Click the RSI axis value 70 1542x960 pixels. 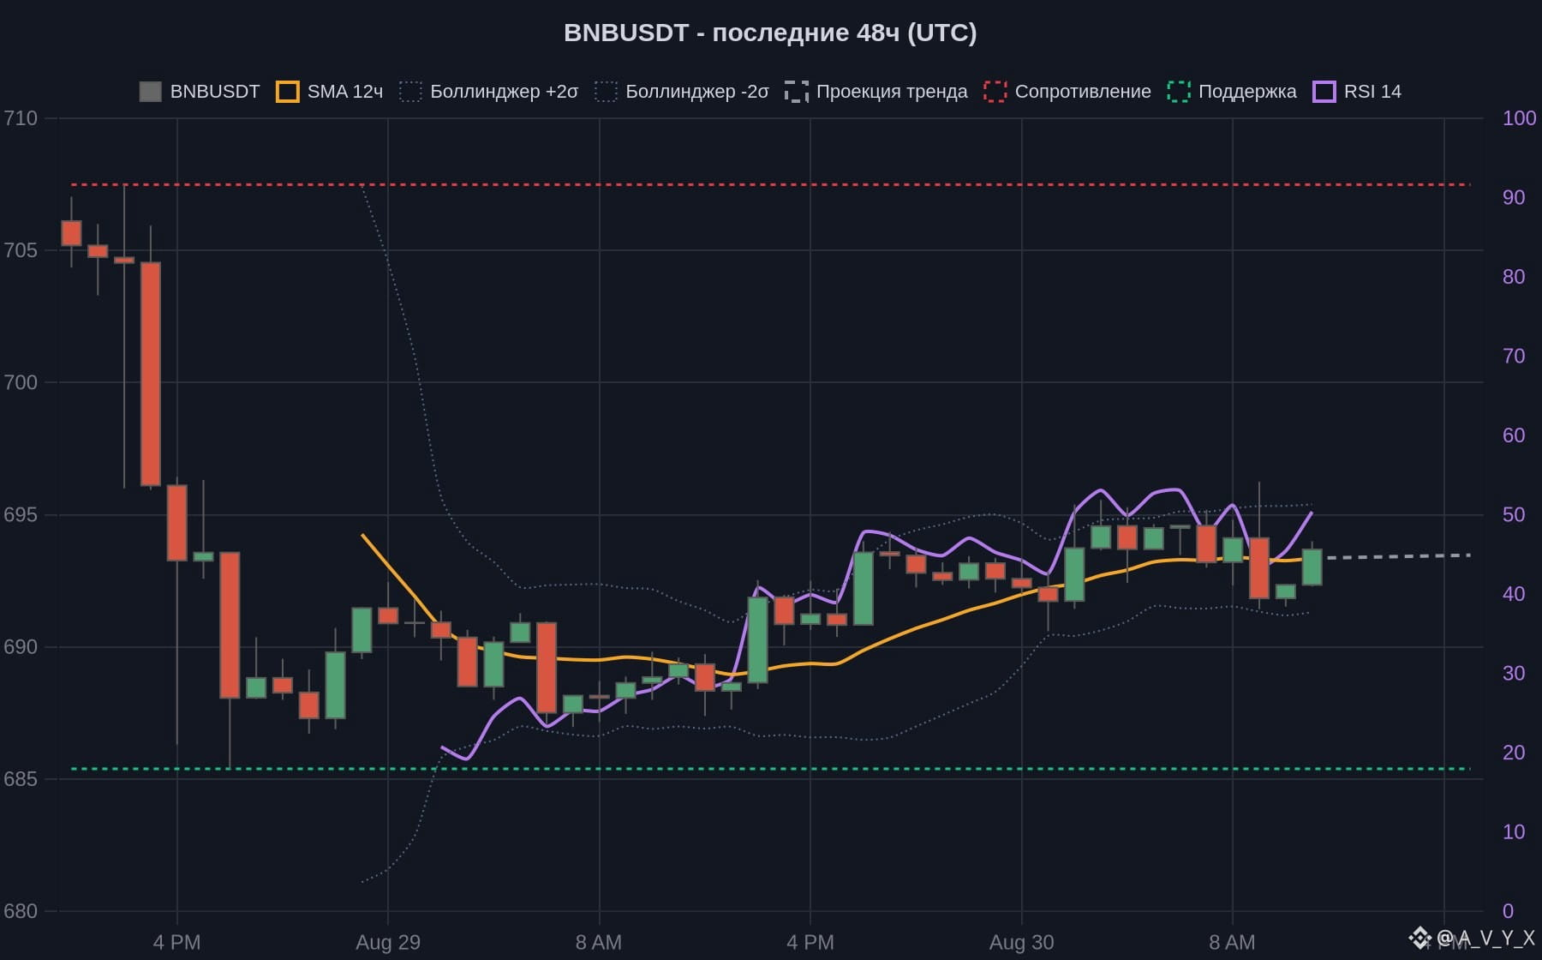pos(1514,356)
